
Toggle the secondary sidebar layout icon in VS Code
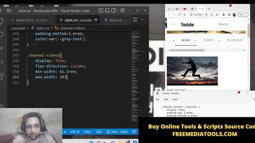tap(114, 11)
